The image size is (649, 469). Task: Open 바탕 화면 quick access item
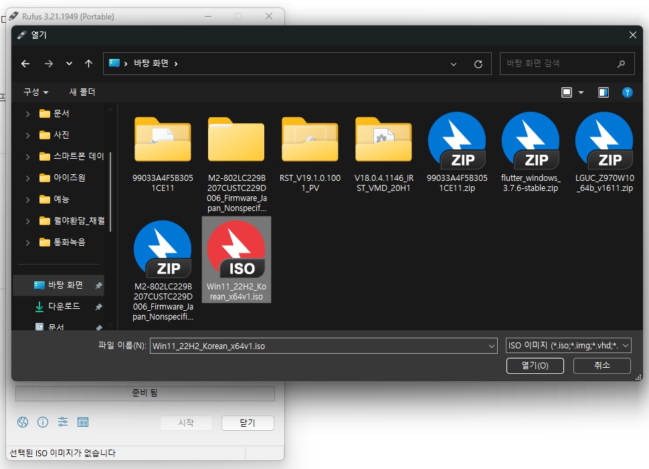tap(58, 285)
